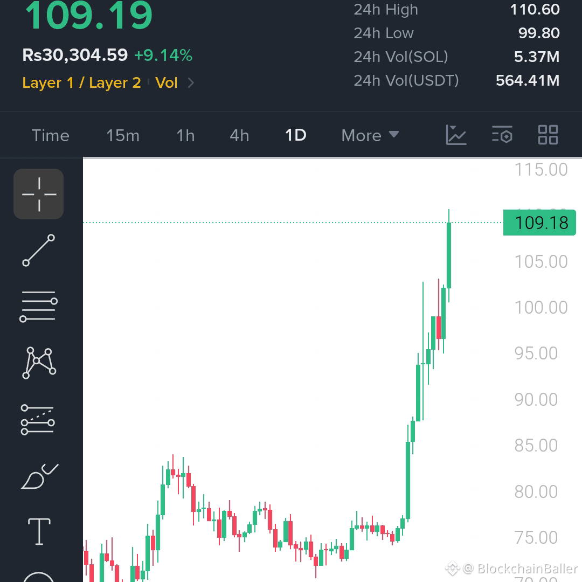Click the 80.00 price axis label
This screenshot has height=582, width=582.
pos(536,492)
